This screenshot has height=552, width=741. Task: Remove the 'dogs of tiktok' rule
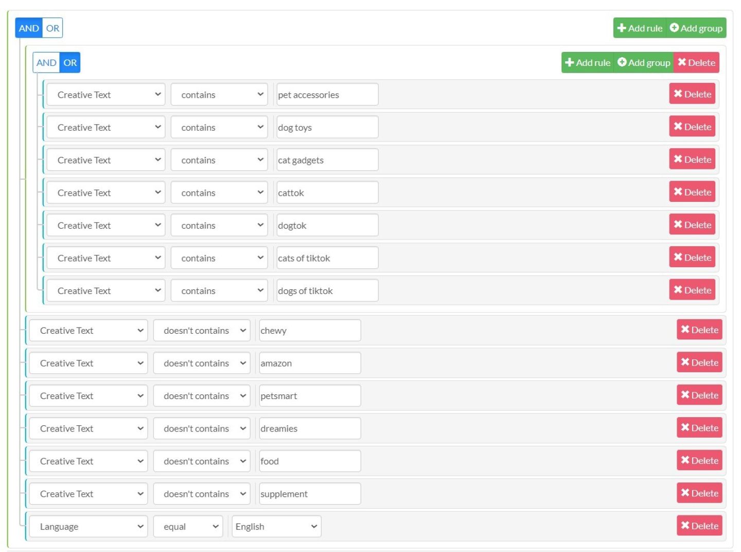692,290
